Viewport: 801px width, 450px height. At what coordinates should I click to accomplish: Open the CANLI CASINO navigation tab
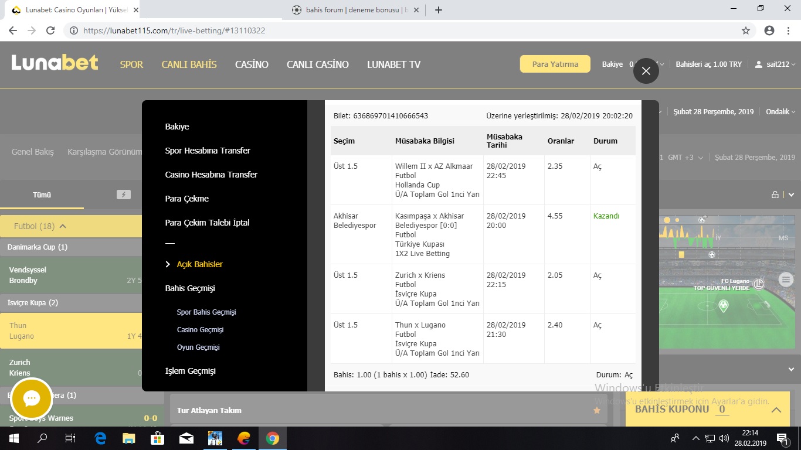click(x=317, y=64)
